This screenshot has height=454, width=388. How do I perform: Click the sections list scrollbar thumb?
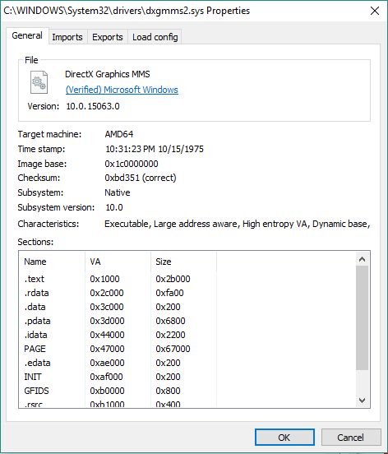click(x=362, y=317)
